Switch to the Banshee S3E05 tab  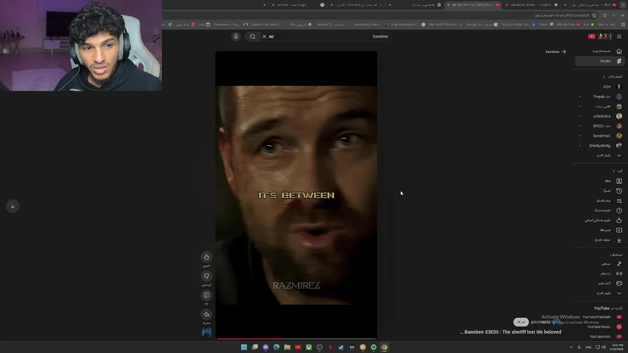click(473, 5)
